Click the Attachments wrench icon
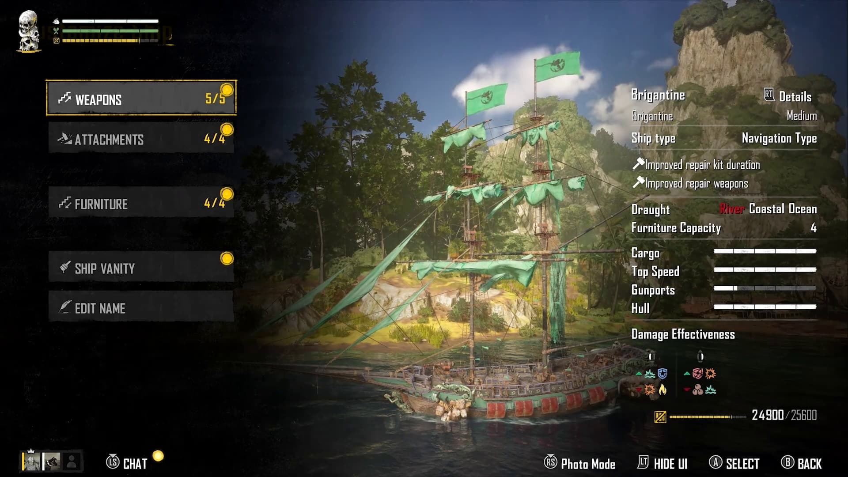The width and height of the screenshot is (848, 477). 64,139
